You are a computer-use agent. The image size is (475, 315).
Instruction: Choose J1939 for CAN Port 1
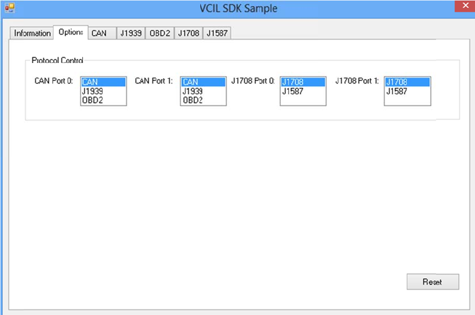(x=203, y=91)
